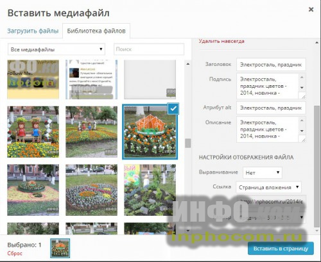Select the two dolls on bench thumbnail
The image size is (321, 262).
pos(33,132)
